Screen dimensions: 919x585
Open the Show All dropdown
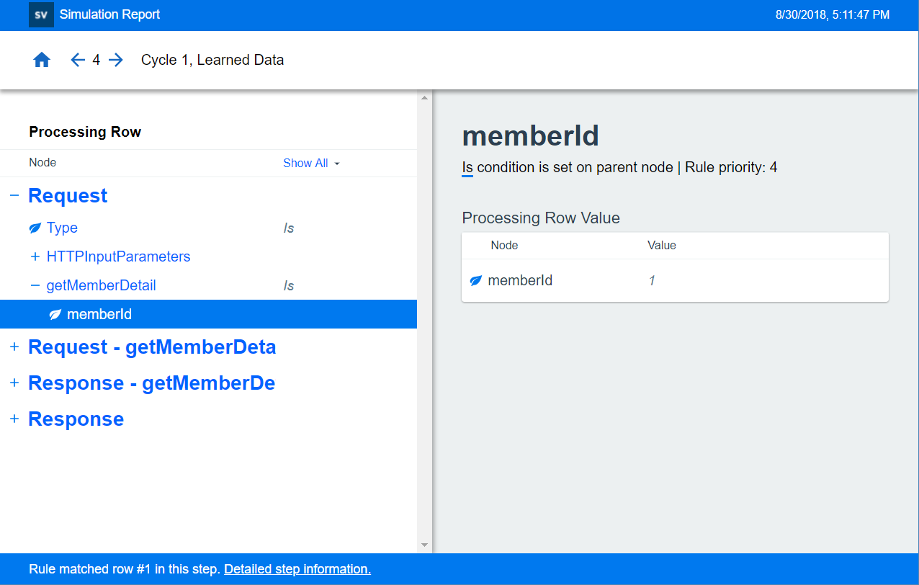click(x=311, y=164)
